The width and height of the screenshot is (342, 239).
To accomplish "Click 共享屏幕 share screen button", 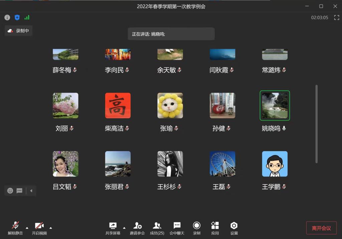I will tap(113, 228).
